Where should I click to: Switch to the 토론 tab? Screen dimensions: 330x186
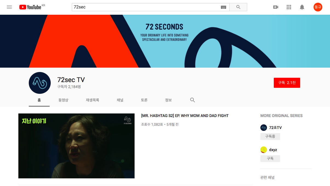(144, 100)
